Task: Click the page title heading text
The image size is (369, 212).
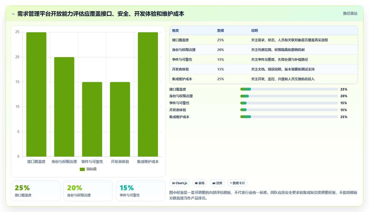Action: pyautogui.click(x=101, y=14)
